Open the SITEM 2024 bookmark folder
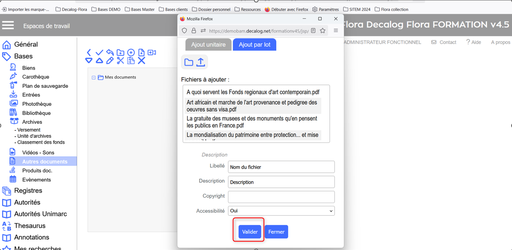 pyautogui.click(x=357, y=9)
